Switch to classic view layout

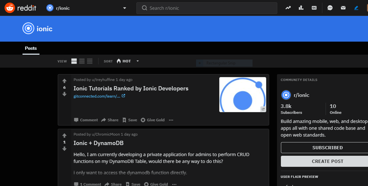pyautogui.click(x=82, y=61)
